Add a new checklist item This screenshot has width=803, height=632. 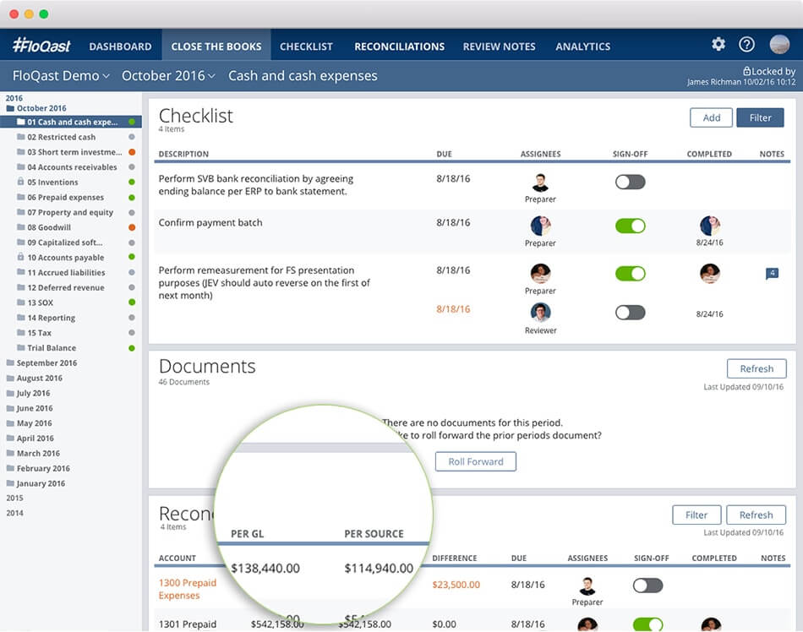tap(712, 117)
